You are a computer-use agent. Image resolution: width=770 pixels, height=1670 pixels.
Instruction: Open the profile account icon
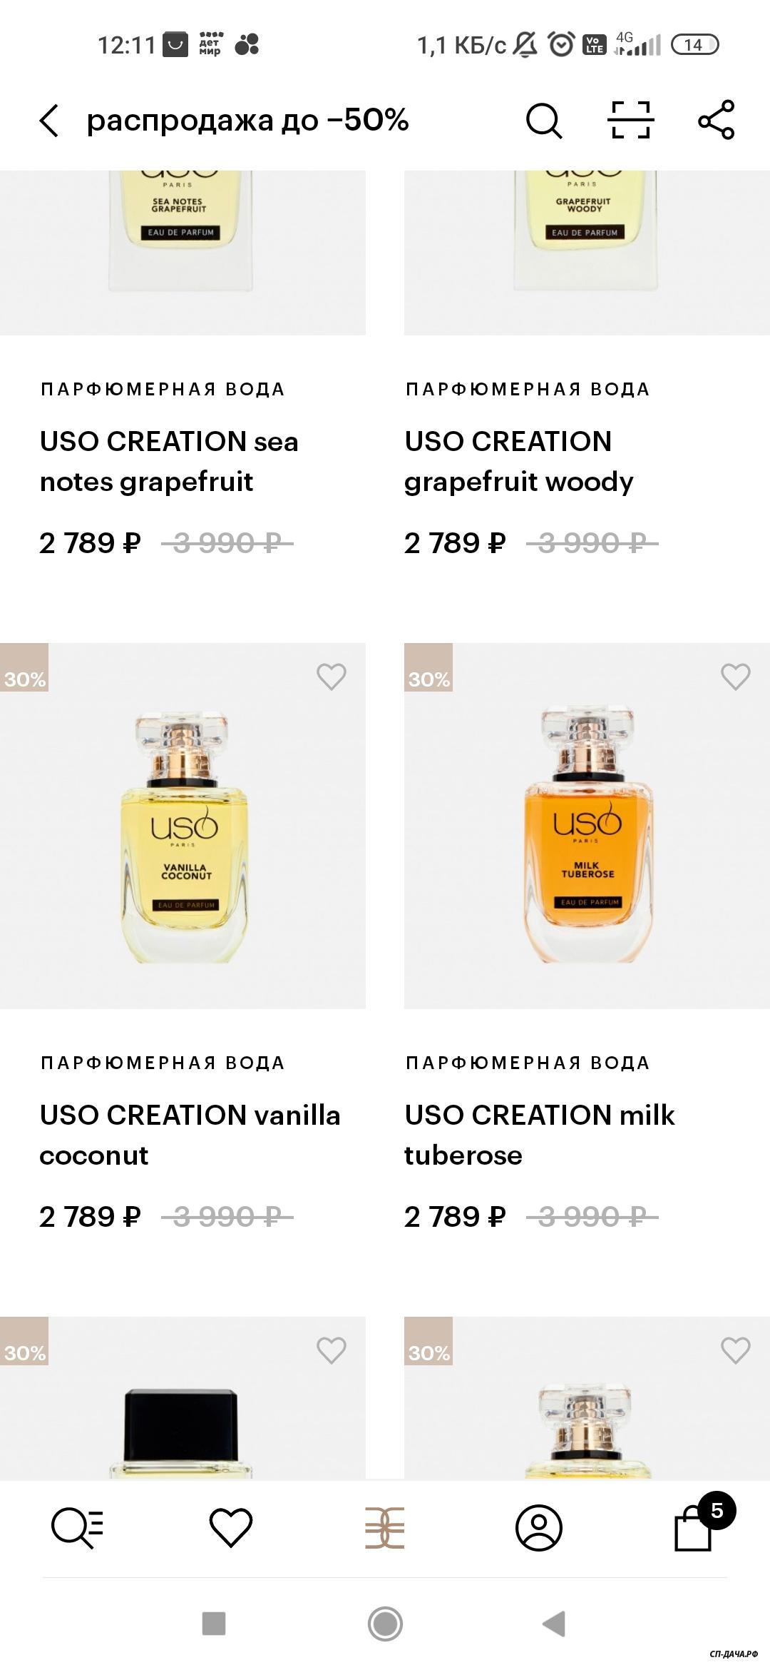(539, 1527)
